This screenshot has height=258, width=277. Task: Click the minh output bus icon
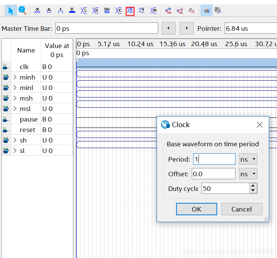point(6,77)
